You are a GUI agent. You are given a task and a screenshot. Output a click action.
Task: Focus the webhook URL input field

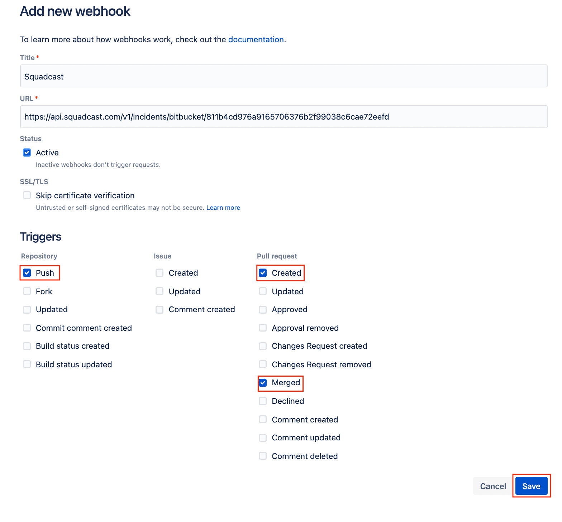pos(284,117)
